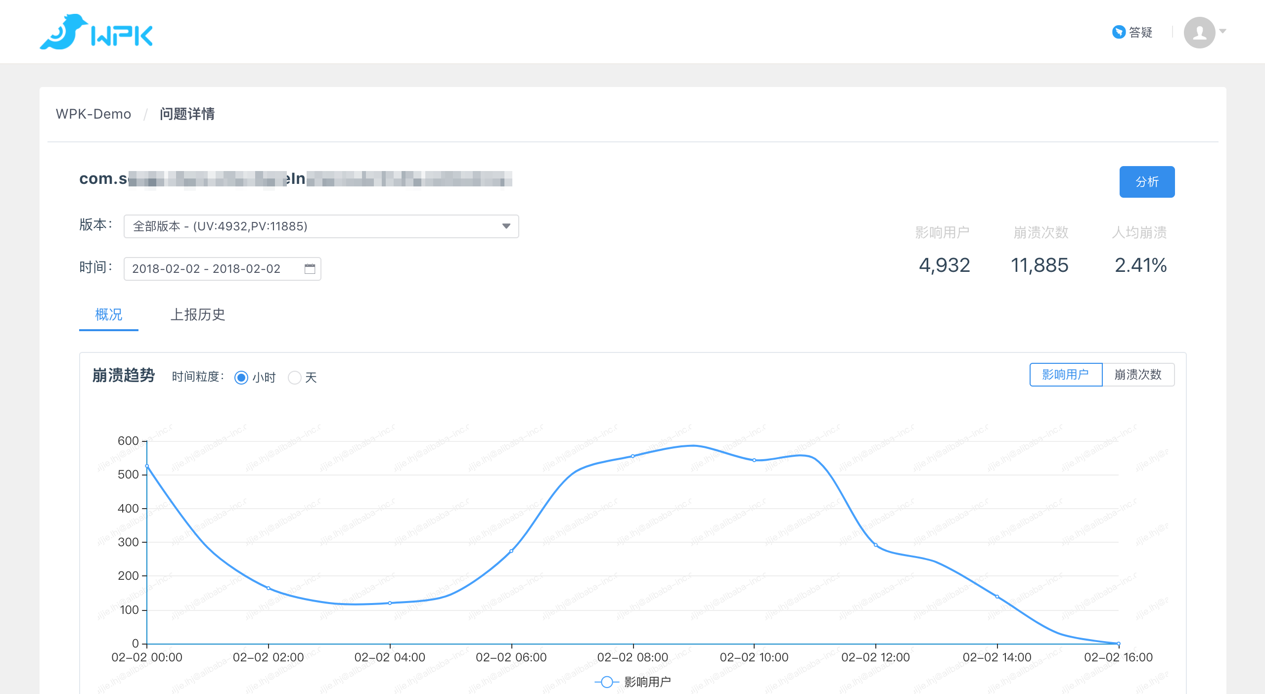Image resolution: width=1265 pixels, height=694 pixels.
Task: Switch chart to 影响用户 view
Action: point(1065,375)
